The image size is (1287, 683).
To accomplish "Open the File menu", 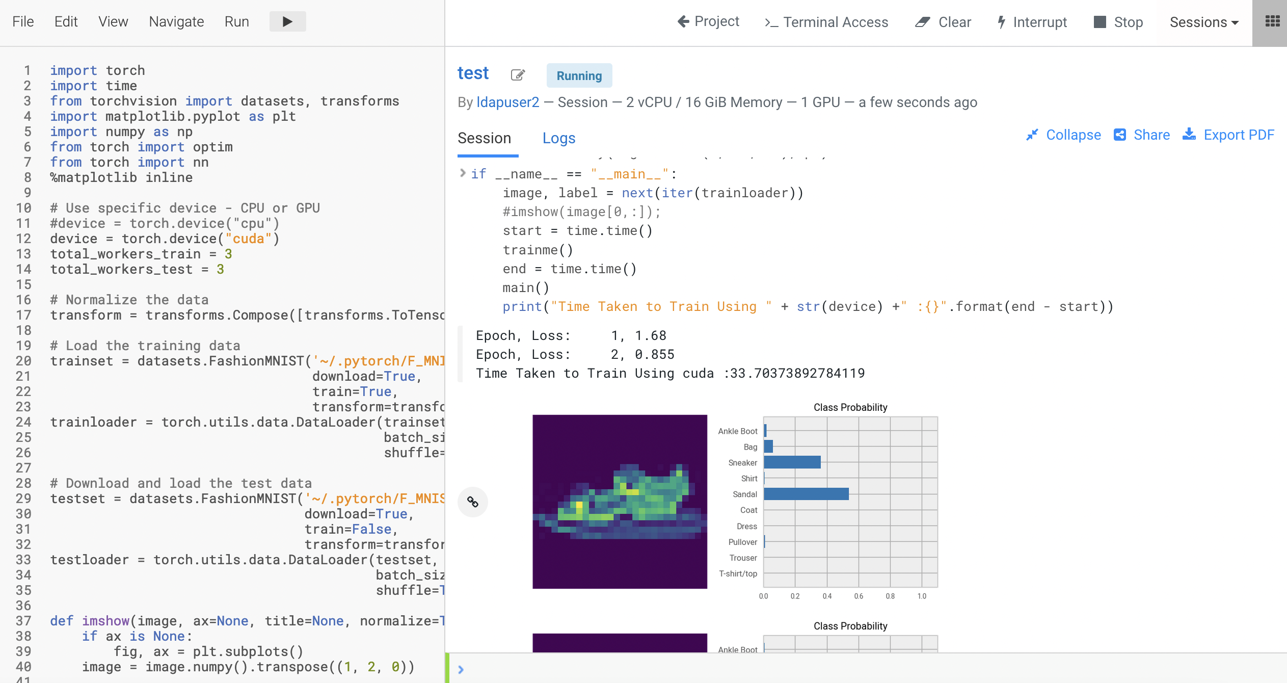I will click(22, 21).
